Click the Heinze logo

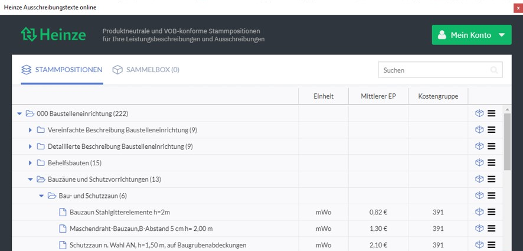(53, 35)
